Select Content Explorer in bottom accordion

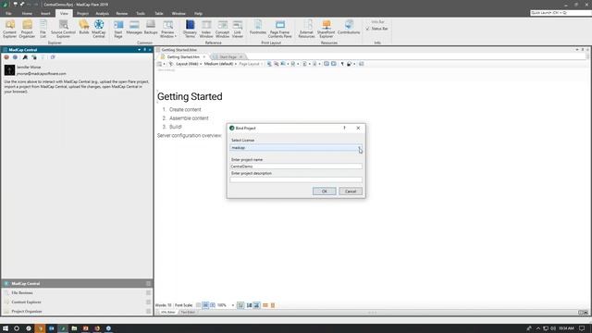[x=78, y=302]
